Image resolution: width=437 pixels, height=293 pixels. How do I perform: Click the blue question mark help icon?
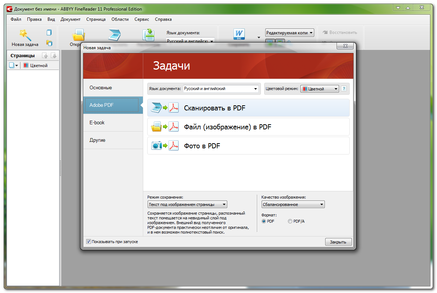click(343, 89)
